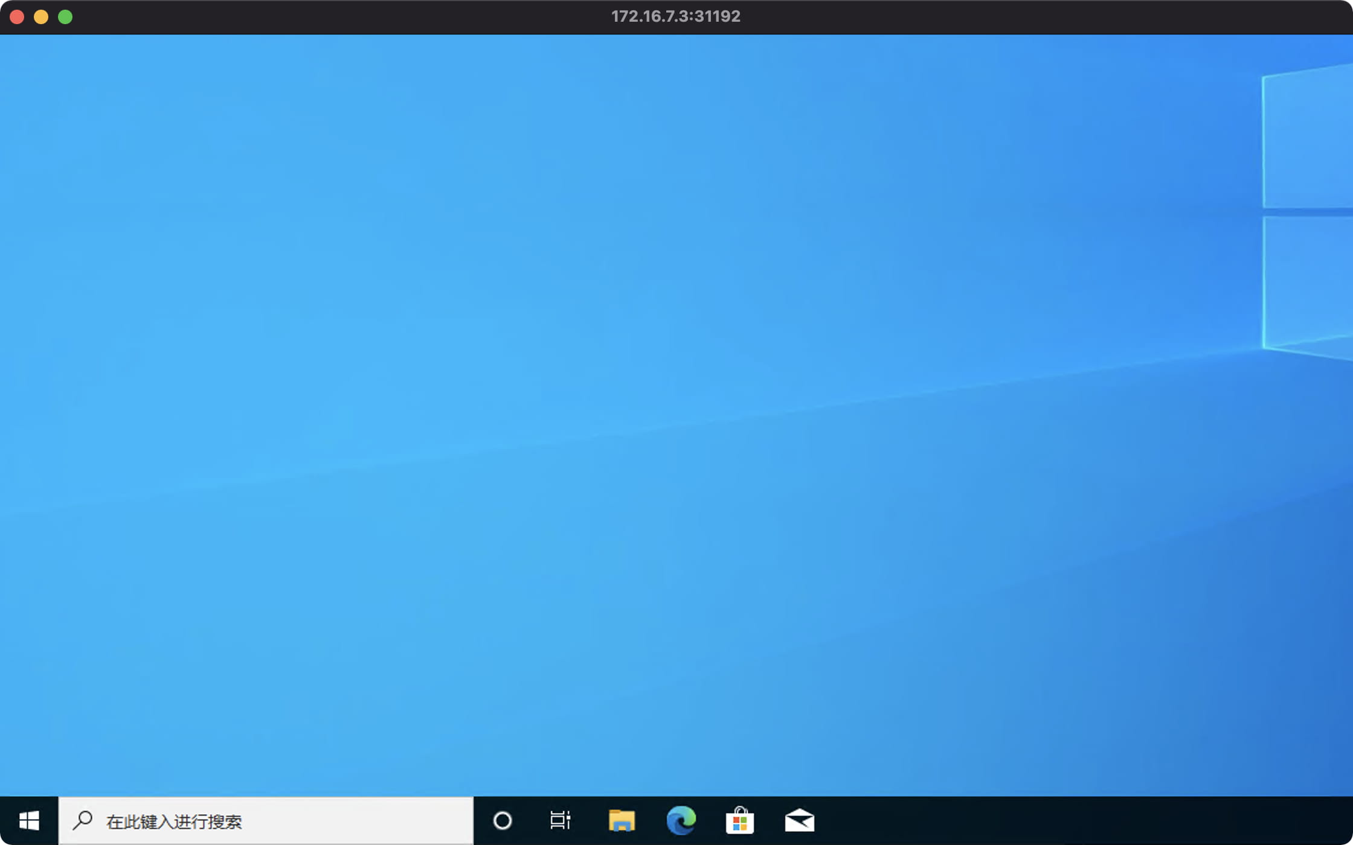Screen dimensions: 1353x845
Task: Click the 172.16.7.3:31192 window title
Action: (675, 16)
